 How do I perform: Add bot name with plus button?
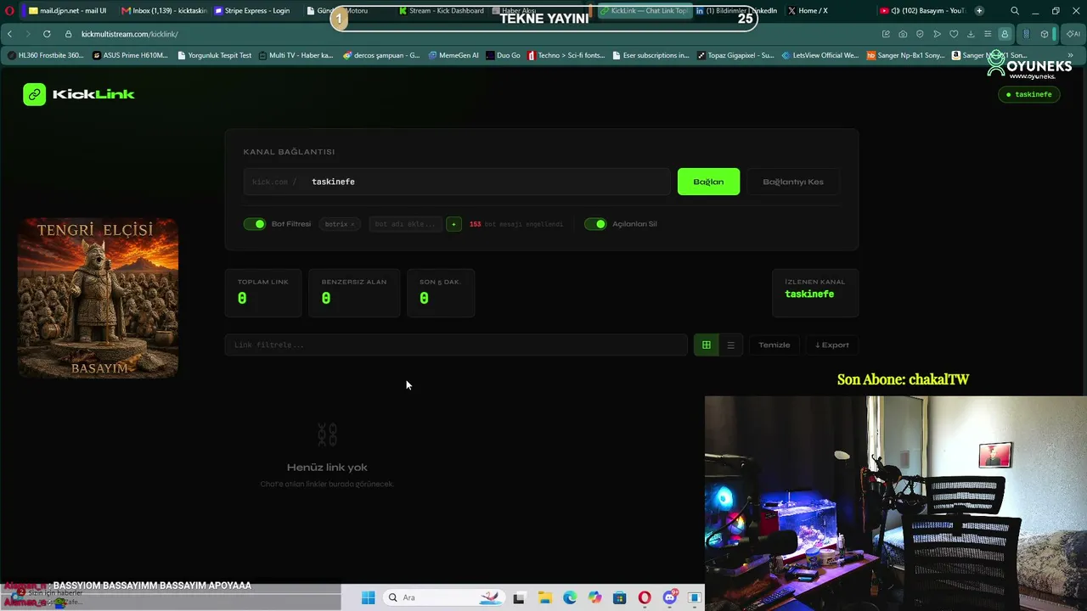coord(454,224)
